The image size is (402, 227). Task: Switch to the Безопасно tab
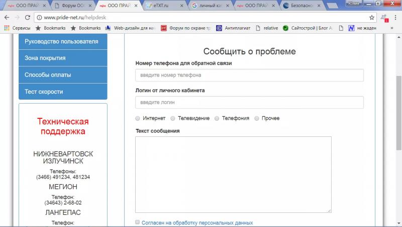[301, 6]
